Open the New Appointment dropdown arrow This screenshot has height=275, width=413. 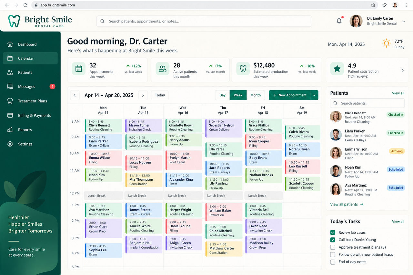[x=314, y=95]
